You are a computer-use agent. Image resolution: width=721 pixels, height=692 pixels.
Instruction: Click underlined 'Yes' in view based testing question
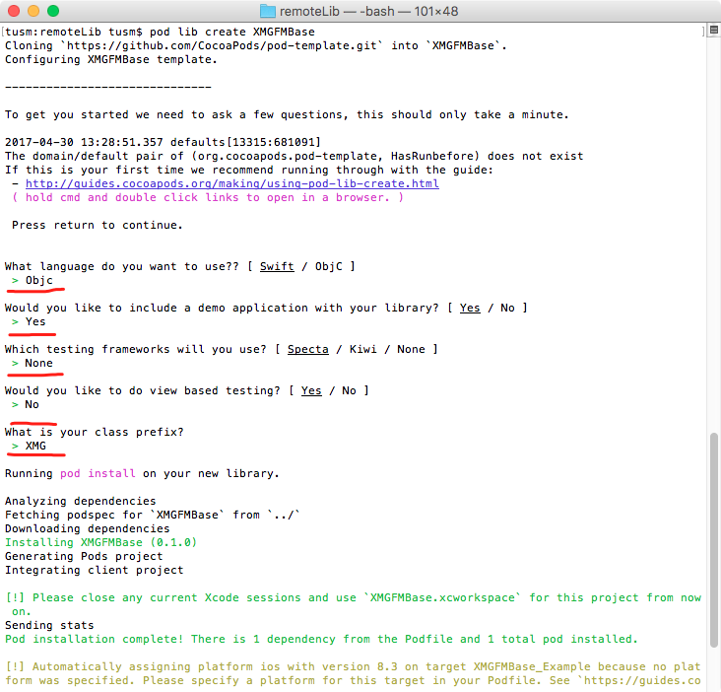[311, 390]
